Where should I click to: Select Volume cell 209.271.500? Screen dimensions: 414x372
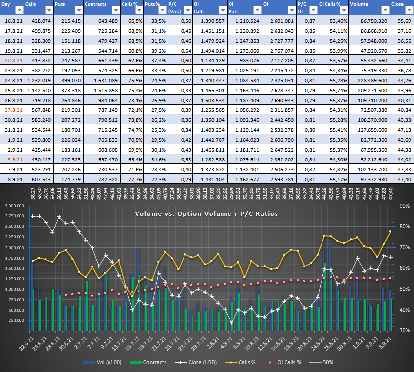(x=369, y=90)
